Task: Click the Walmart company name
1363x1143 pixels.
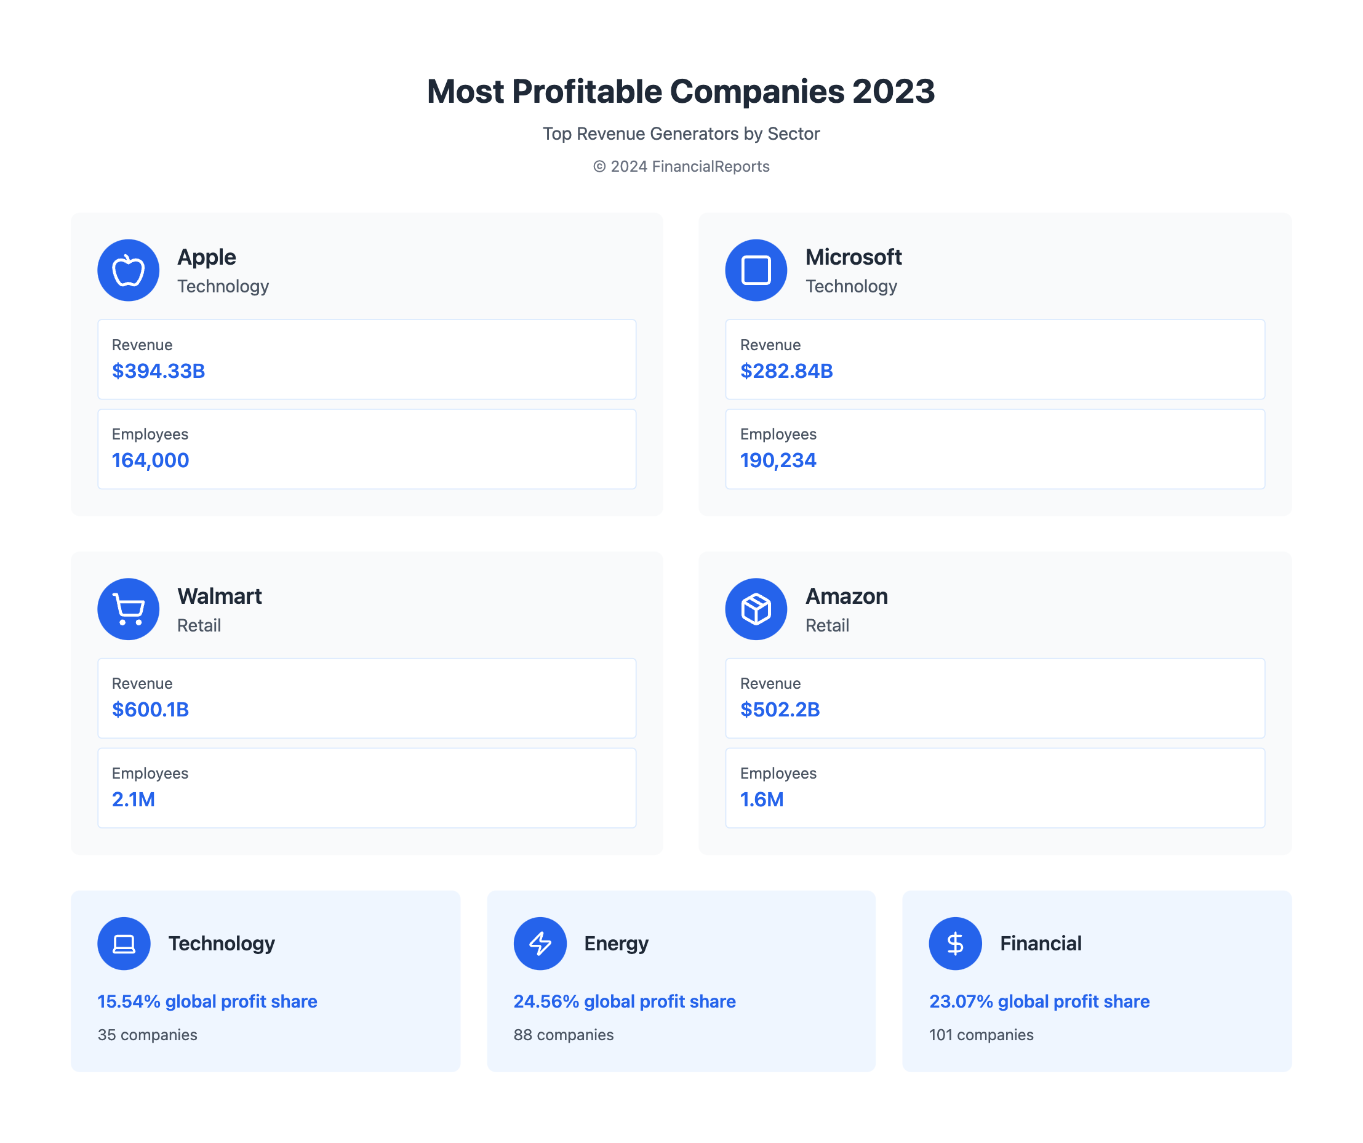Action: [x=220, y=596]
